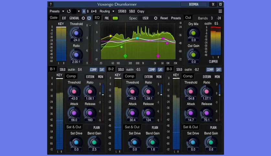The height and width of the screenshot is (156, 271).
Task: Click B-1 Release knob
Action: 90,113
